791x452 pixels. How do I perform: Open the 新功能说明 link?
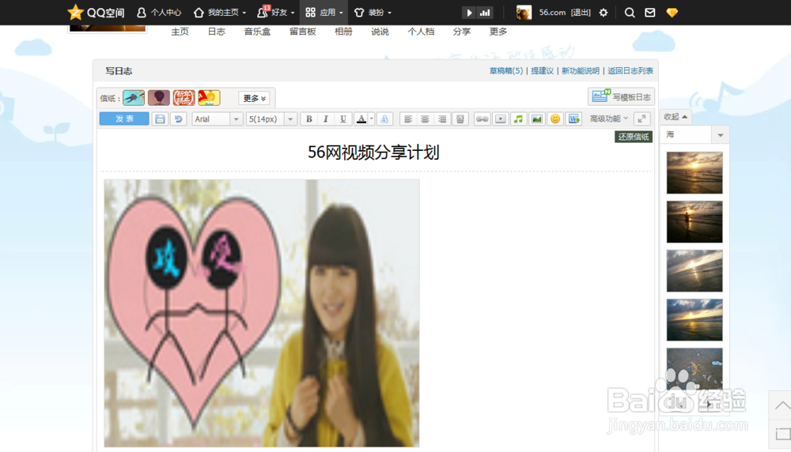click(581, 71)
